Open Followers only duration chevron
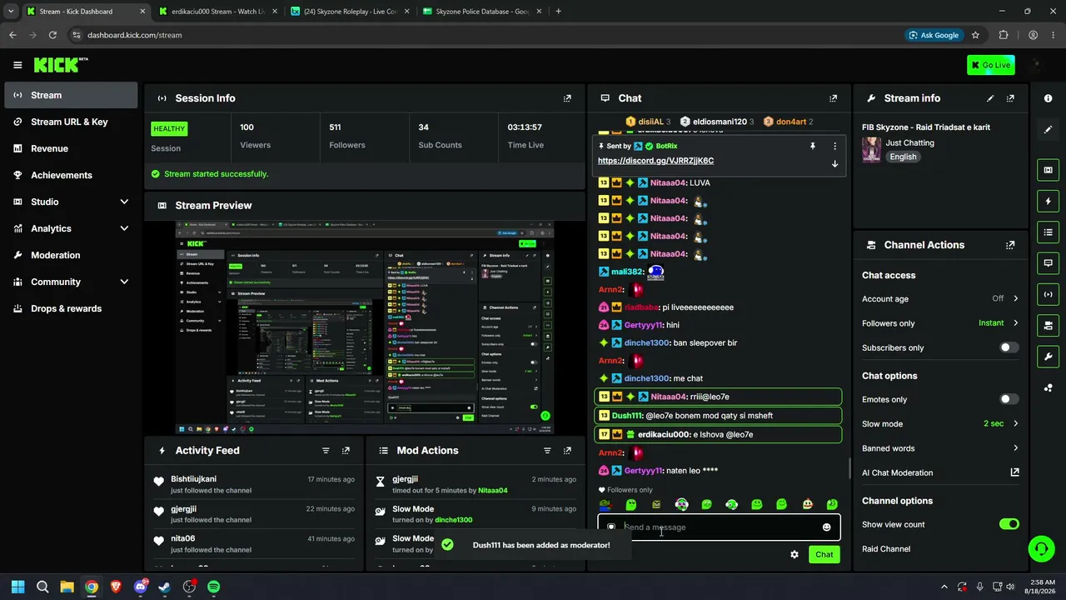The image size is (1066, 600). [1015, 323]
